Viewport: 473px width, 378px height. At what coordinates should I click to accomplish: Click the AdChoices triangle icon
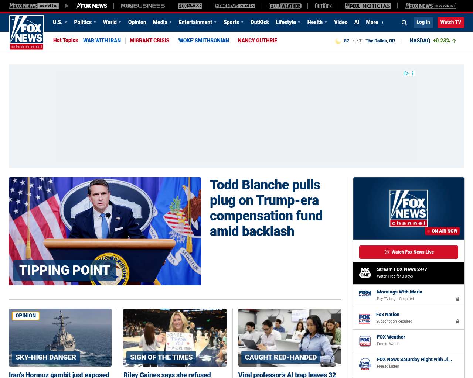click(x=406, y=73)
